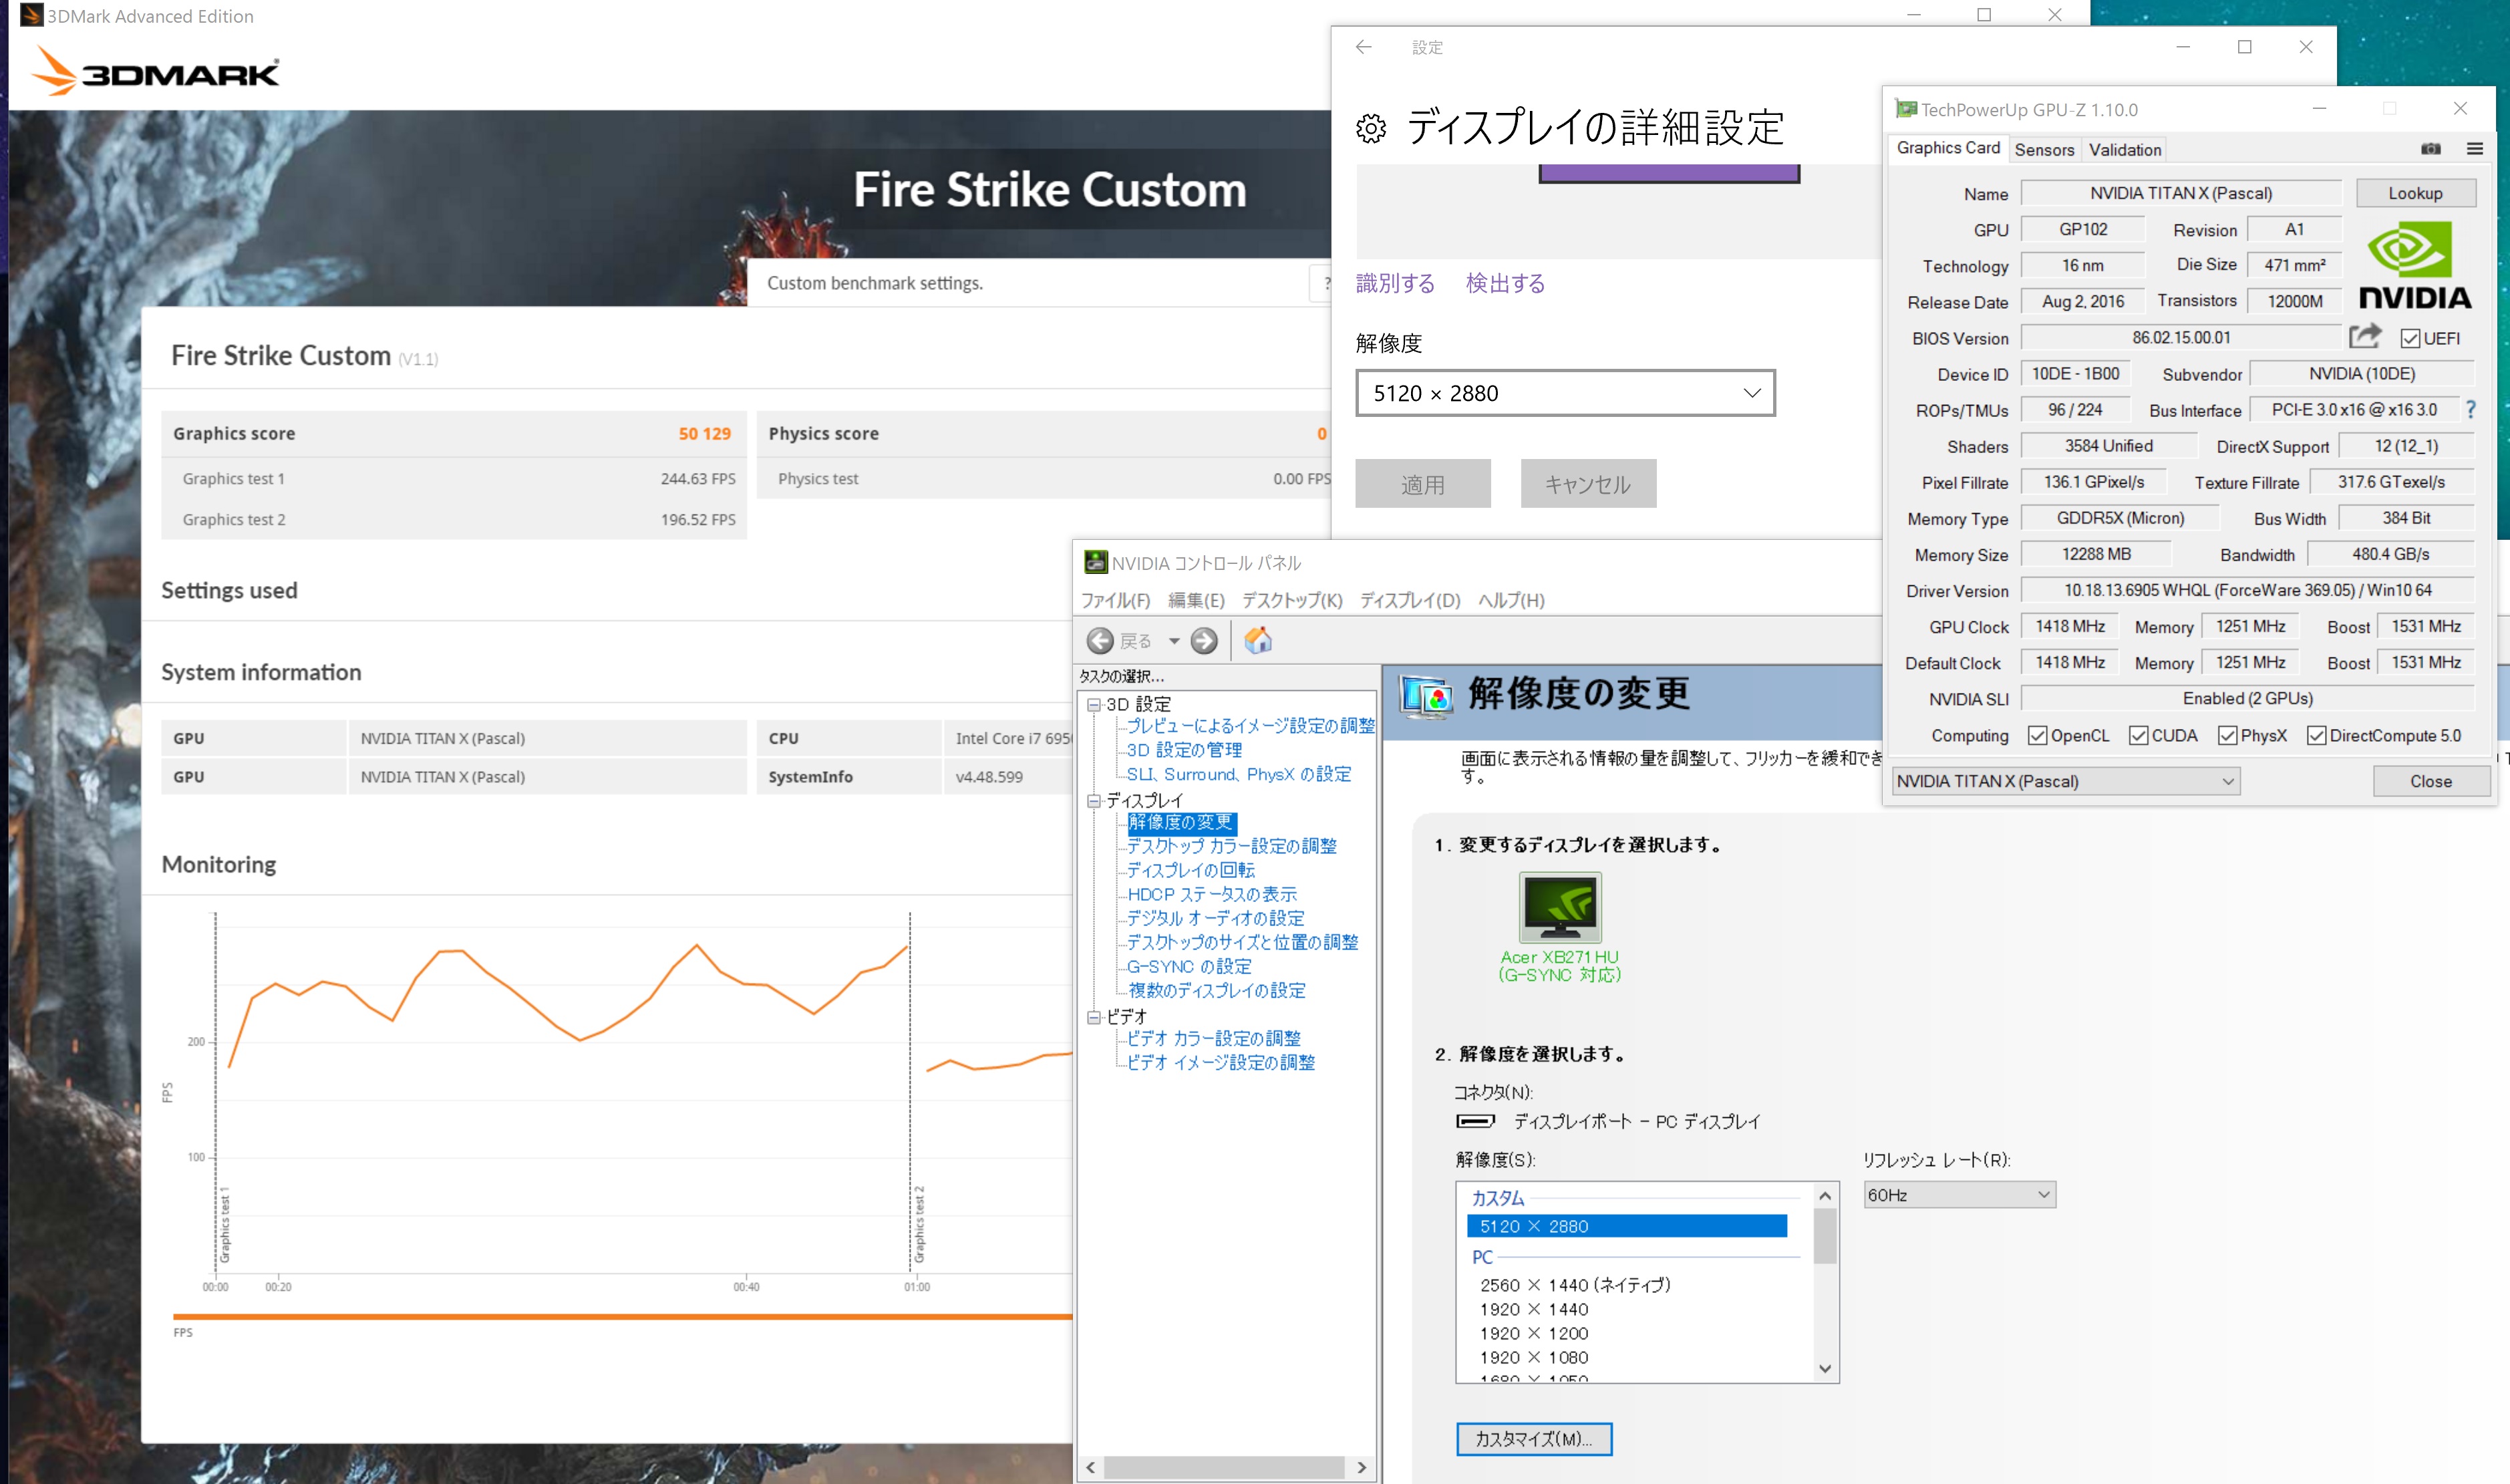2510x1484 pixels.
Task: Open the 5120 × 2880 resolution dropdown
Action: click(x=1565, y=393)
